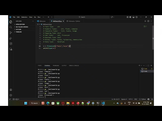
Task: Switch to the Ports panel tab
Action: pos(40,66)
